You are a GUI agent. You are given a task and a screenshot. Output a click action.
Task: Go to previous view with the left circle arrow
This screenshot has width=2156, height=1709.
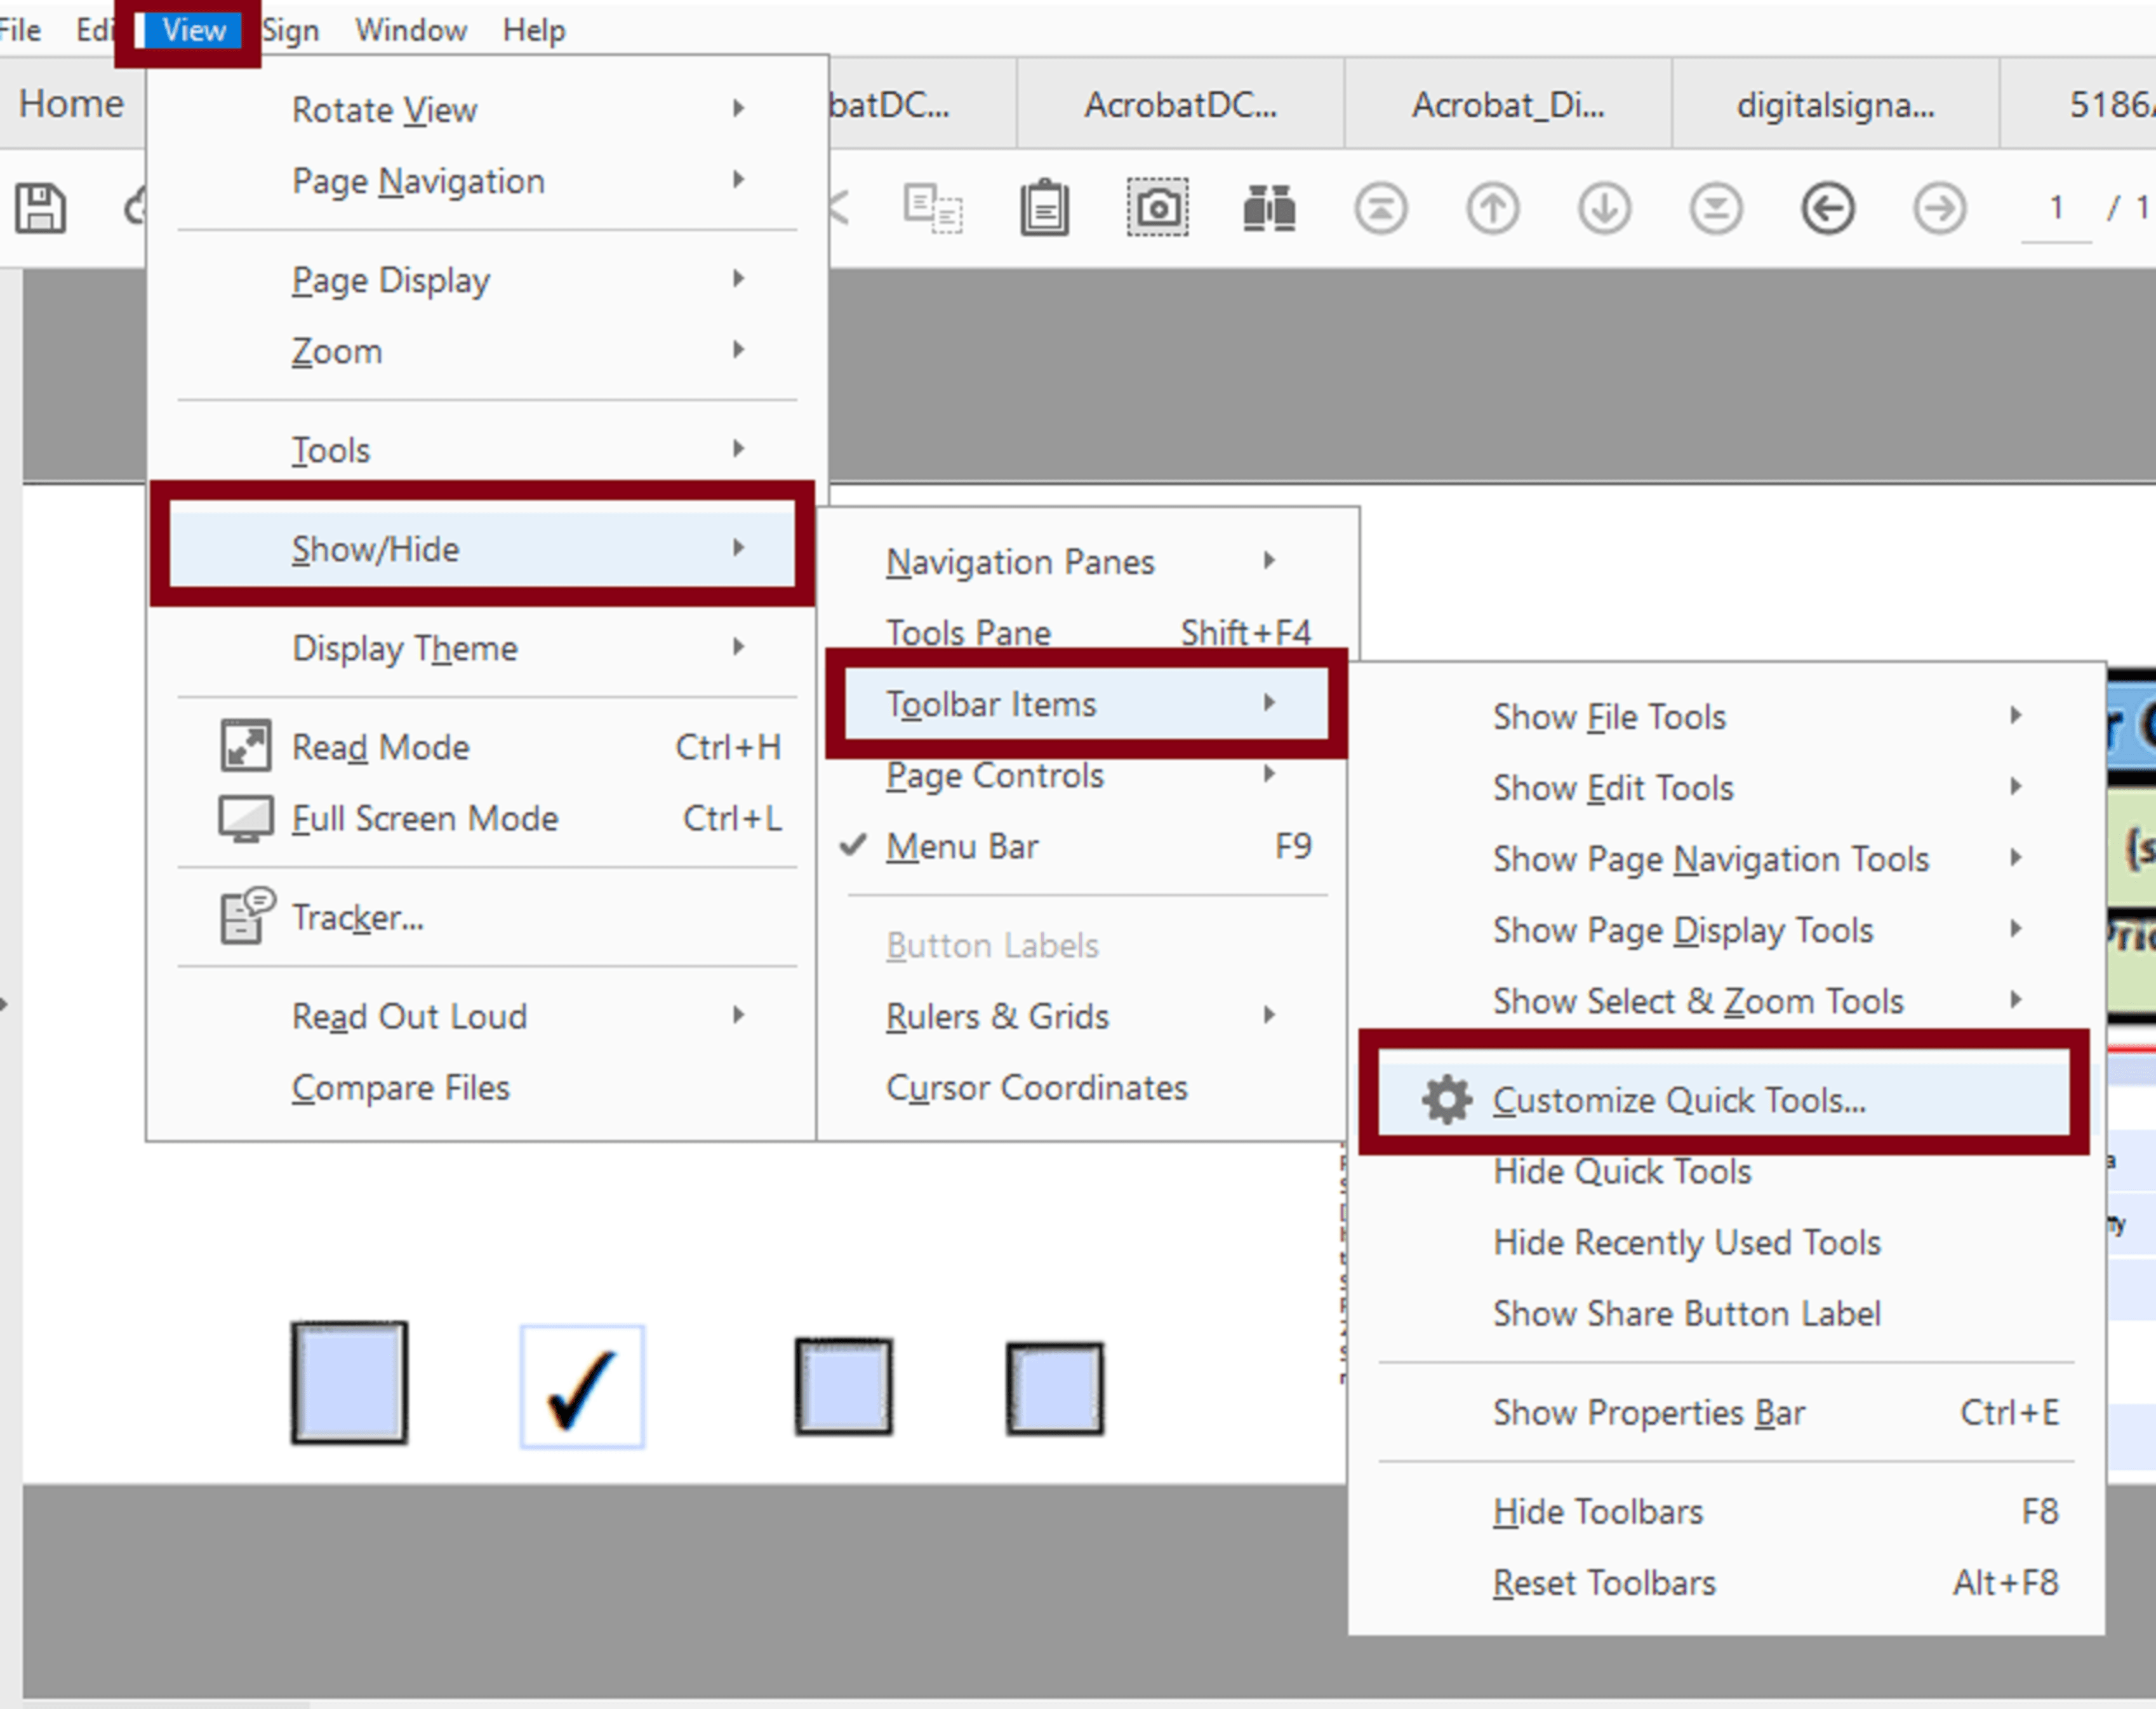point(1828,207)
